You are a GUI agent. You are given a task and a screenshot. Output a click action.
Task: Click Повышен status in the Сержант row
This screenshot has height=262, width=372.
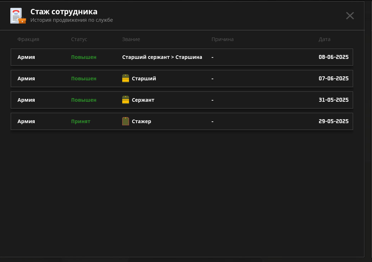[x=84, y=100]
